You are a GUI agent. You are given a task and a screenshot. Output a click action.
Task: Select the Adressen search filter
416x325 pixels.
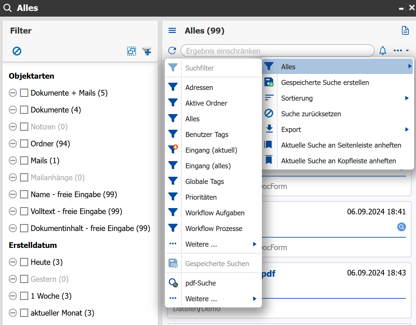pos(214,87)
